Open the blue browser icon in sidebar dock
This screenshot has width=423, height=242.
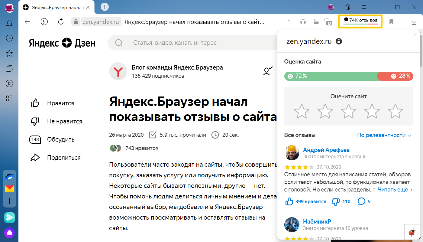[x=9, y=177]
